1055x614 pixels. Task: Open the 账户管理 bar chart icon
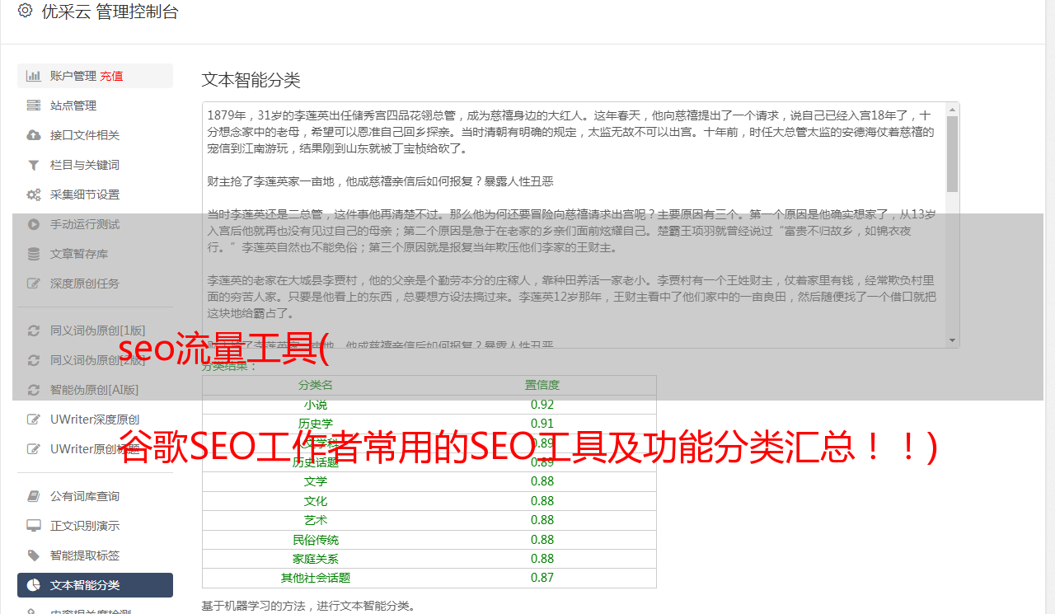pos(34,76)
